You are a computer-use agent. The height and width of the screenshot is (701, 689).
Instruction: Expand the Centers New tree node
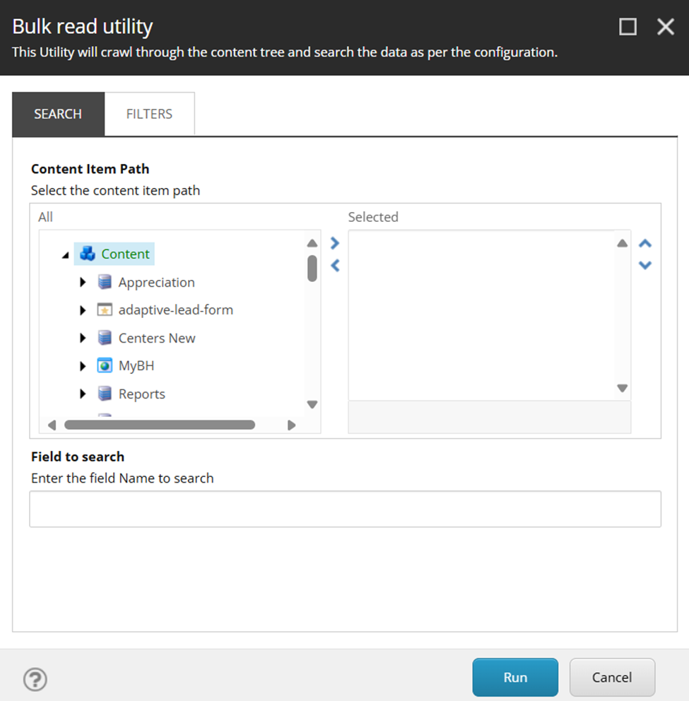pyautogui.click(x=83, y=338)
